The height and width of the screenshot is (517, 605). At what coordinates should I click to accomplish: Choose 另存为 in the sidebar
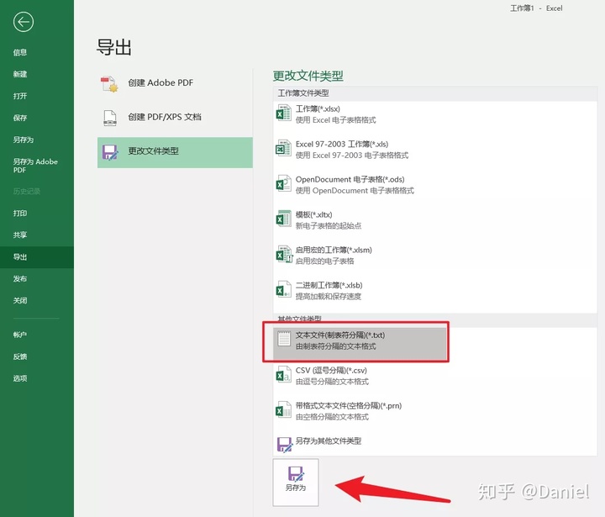click(x=24, y=140)
